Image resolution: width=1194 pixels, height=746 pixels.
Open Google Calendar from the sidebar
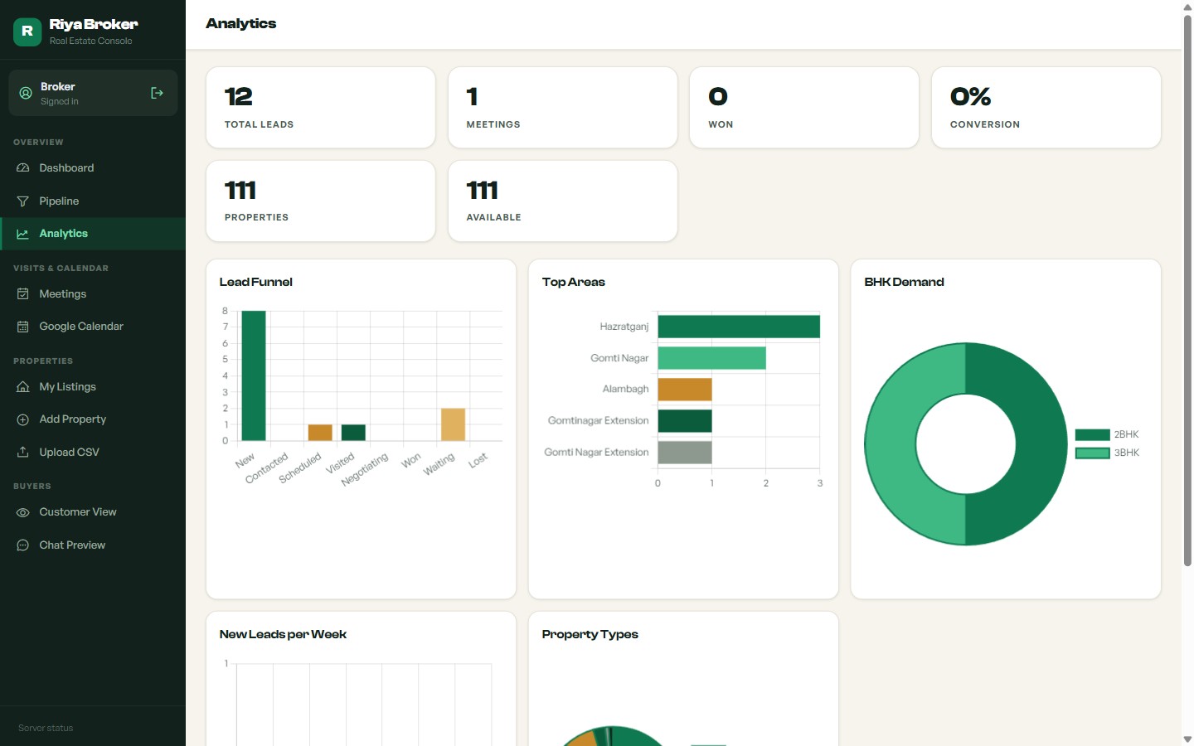93,327
